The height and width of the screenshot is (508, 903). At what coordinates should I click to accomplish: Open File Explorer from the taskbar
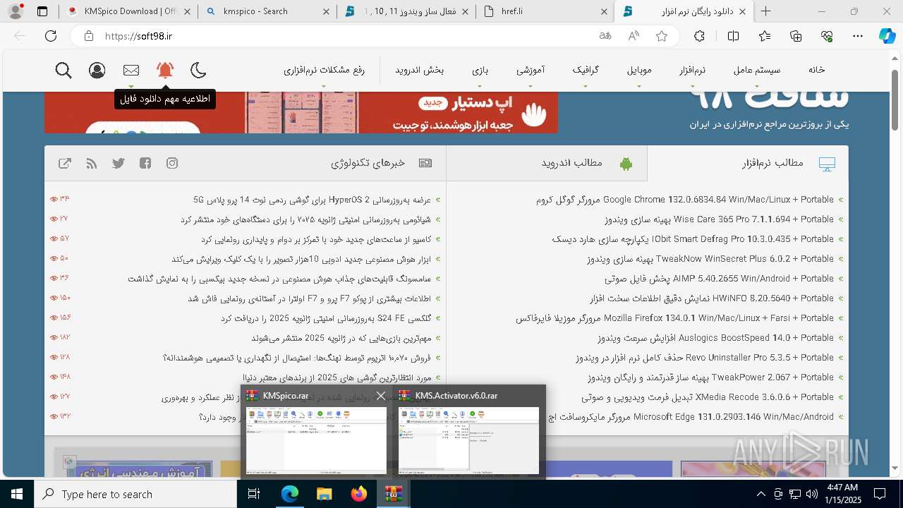(x=324, y=494)
